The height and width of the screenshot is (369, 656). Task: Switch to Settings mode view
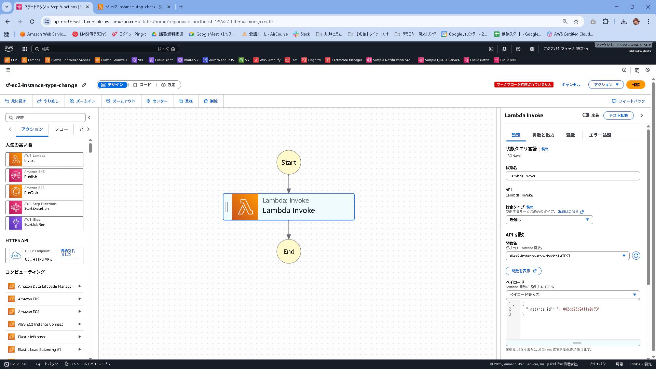coord(168,85)
